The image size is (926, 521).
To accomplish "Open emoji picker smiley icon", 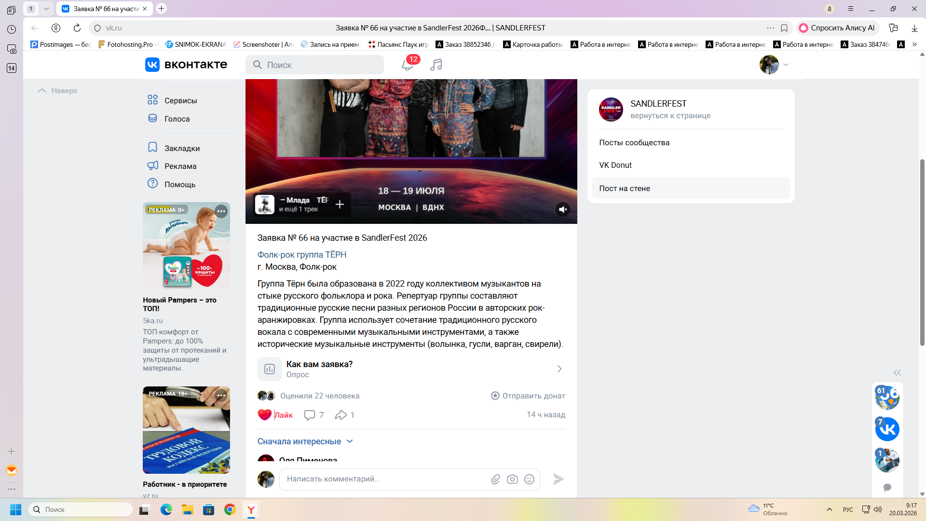I will (529, 479).
